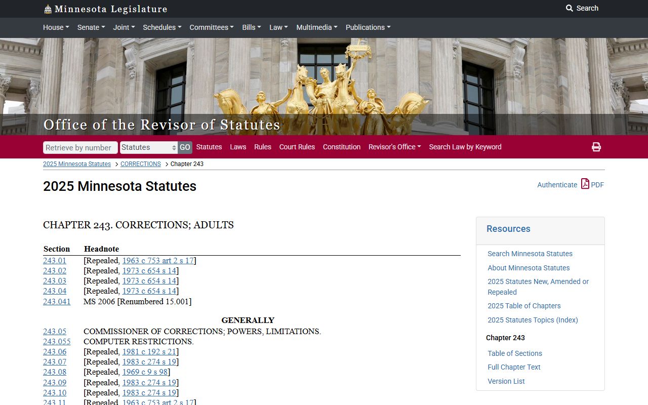Open Constitution in the navbar
This screenshot has width=648, height=405.
pyautogui.click(x=342, y=147)
